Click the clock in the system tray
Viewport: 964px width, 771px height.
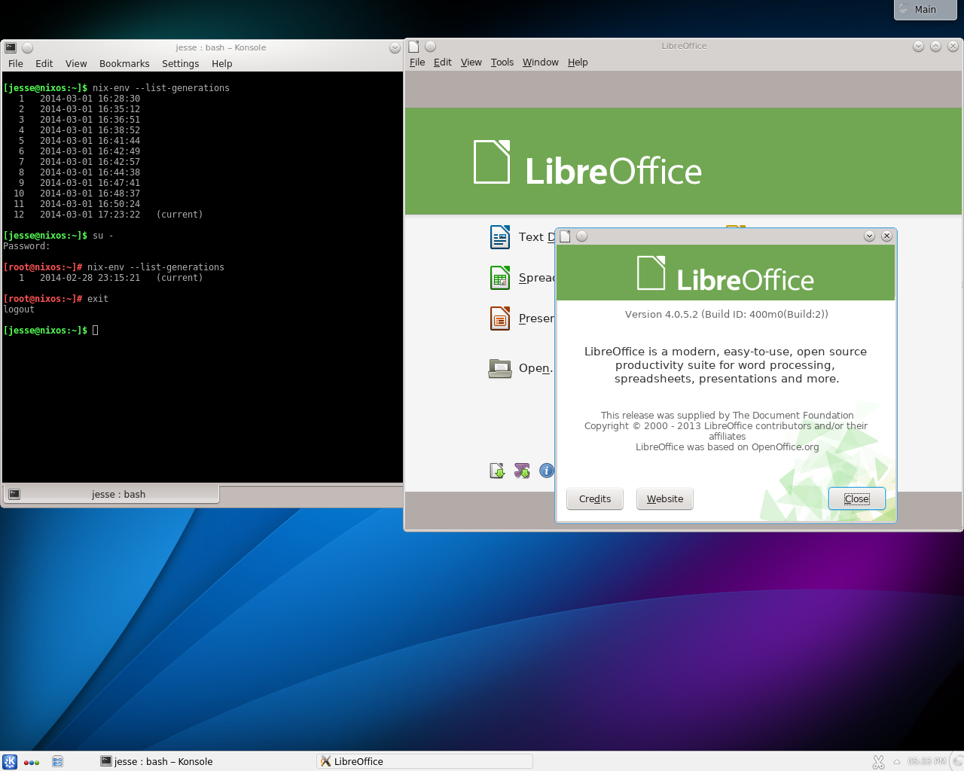926,761
